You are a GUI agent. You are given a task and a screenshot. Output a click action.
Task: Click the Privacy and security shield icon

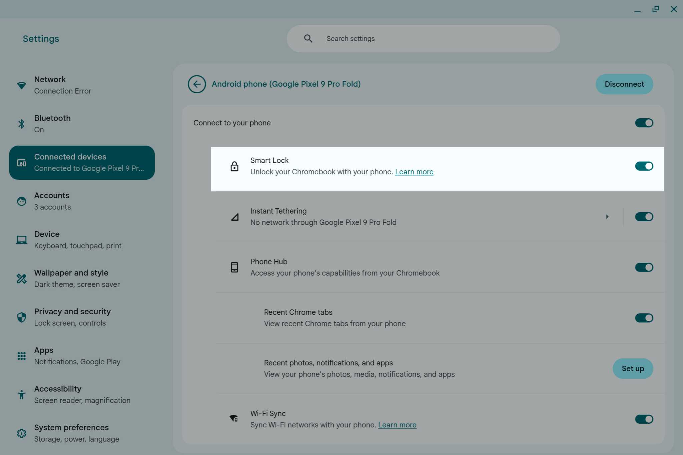(21, 317)
